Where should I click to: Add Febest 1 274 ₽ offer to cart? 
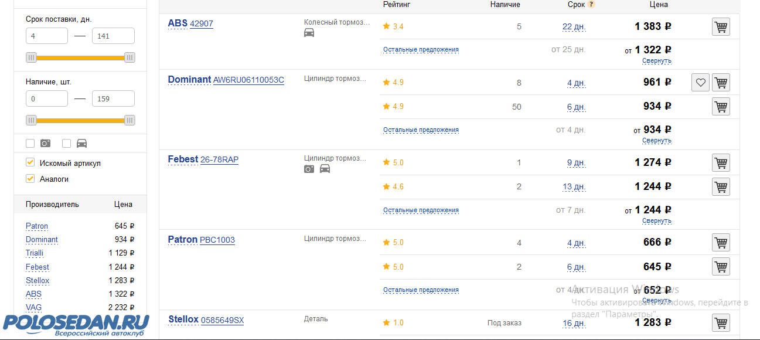click(721, 162)
